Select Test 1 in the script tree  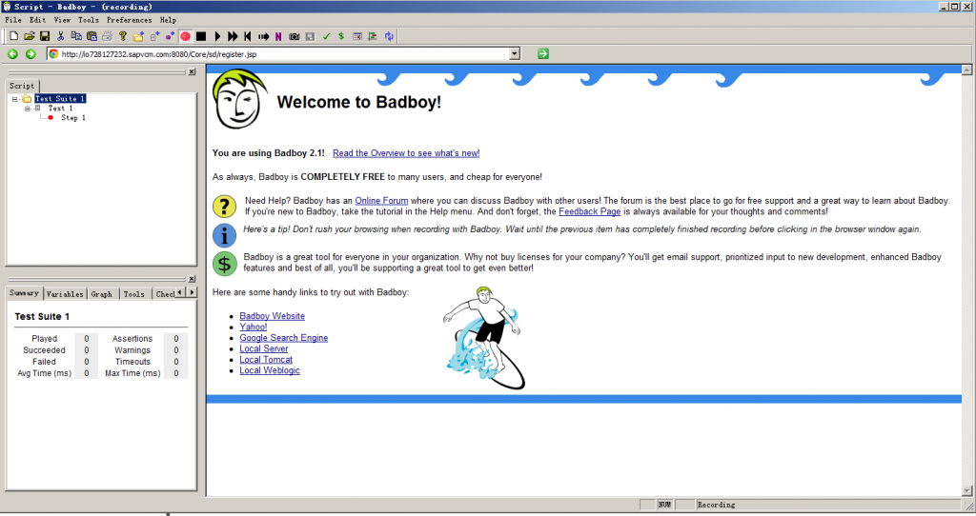click(60, 109)
